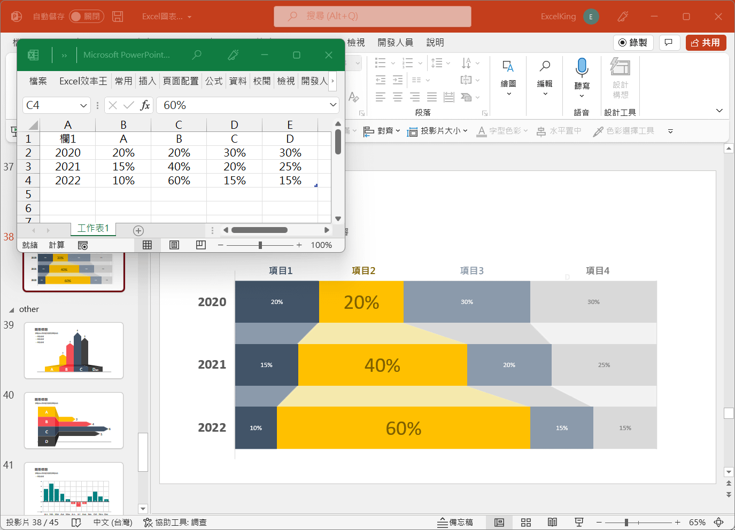The image size is (735, 530).
Task: Click the save icon in title bar
Action: coord(118,17)
